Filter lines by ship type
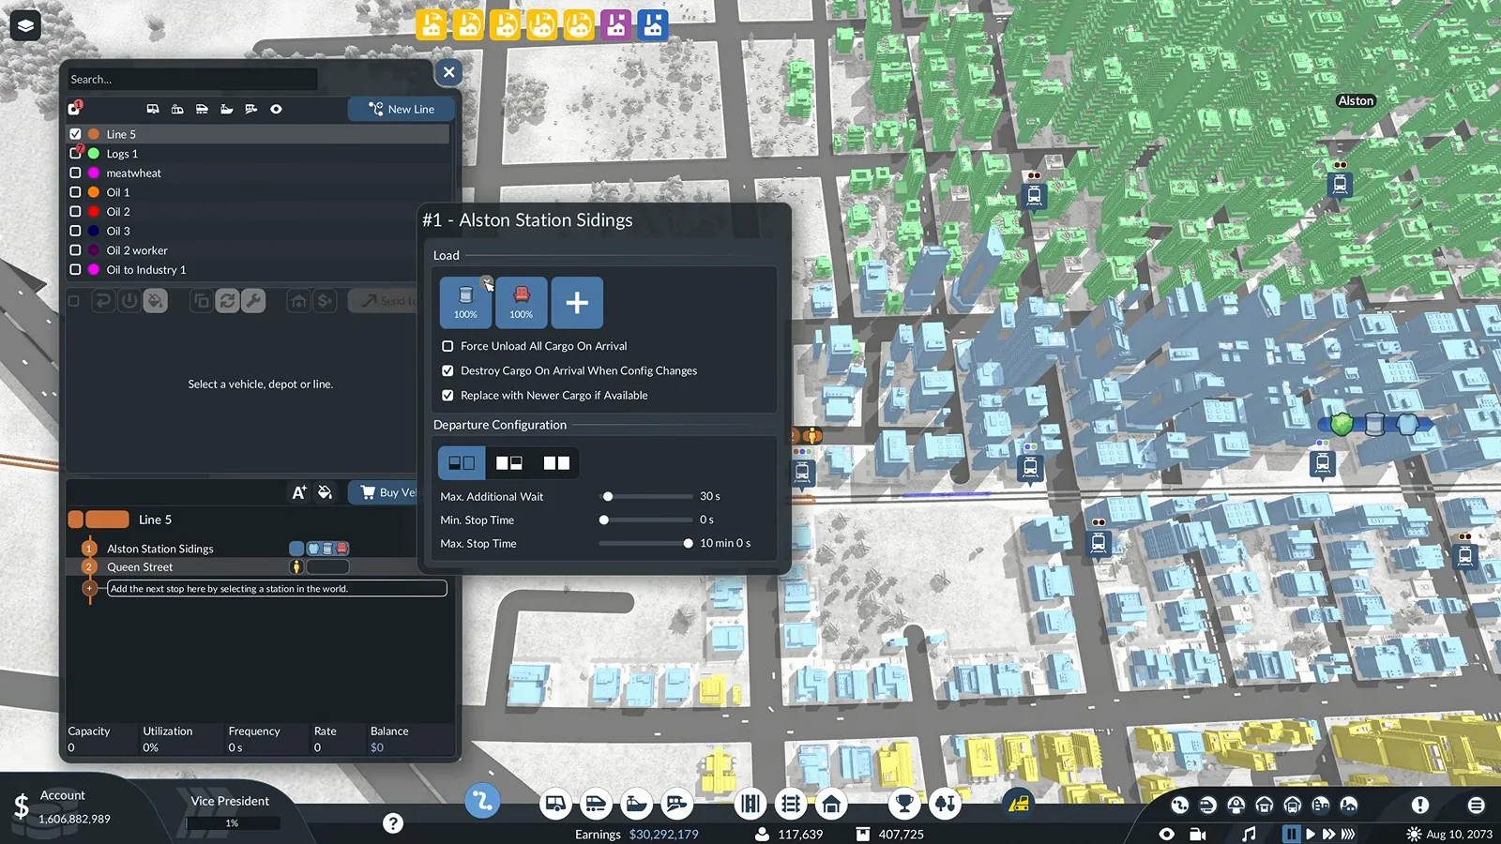Viewport: 1501px width, 844px height. tap(226, 109)
